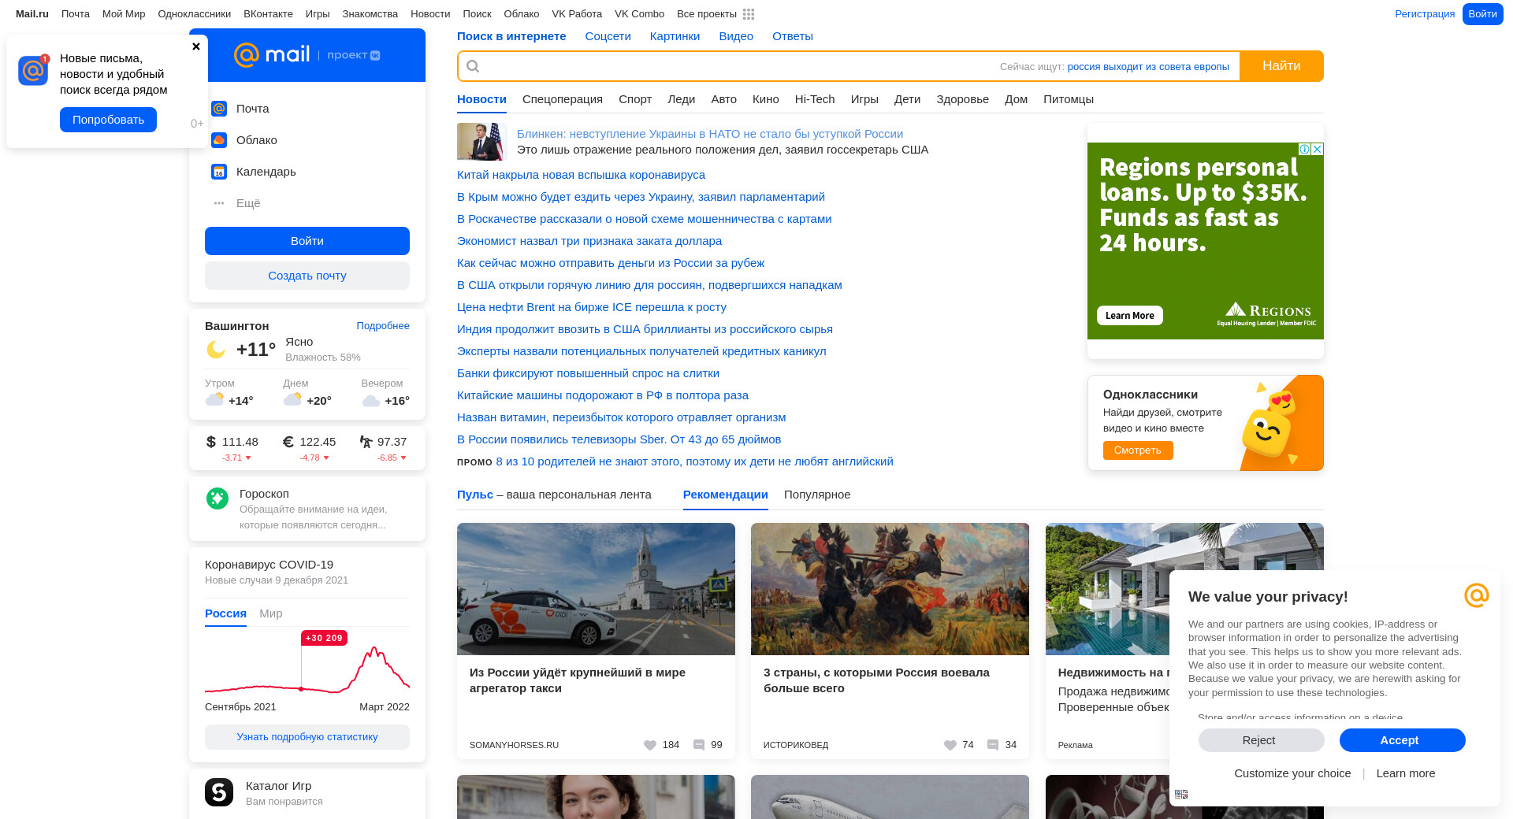Click the Каталог Игр black icon
The image size is (1513, 819).
pos(219,792)
